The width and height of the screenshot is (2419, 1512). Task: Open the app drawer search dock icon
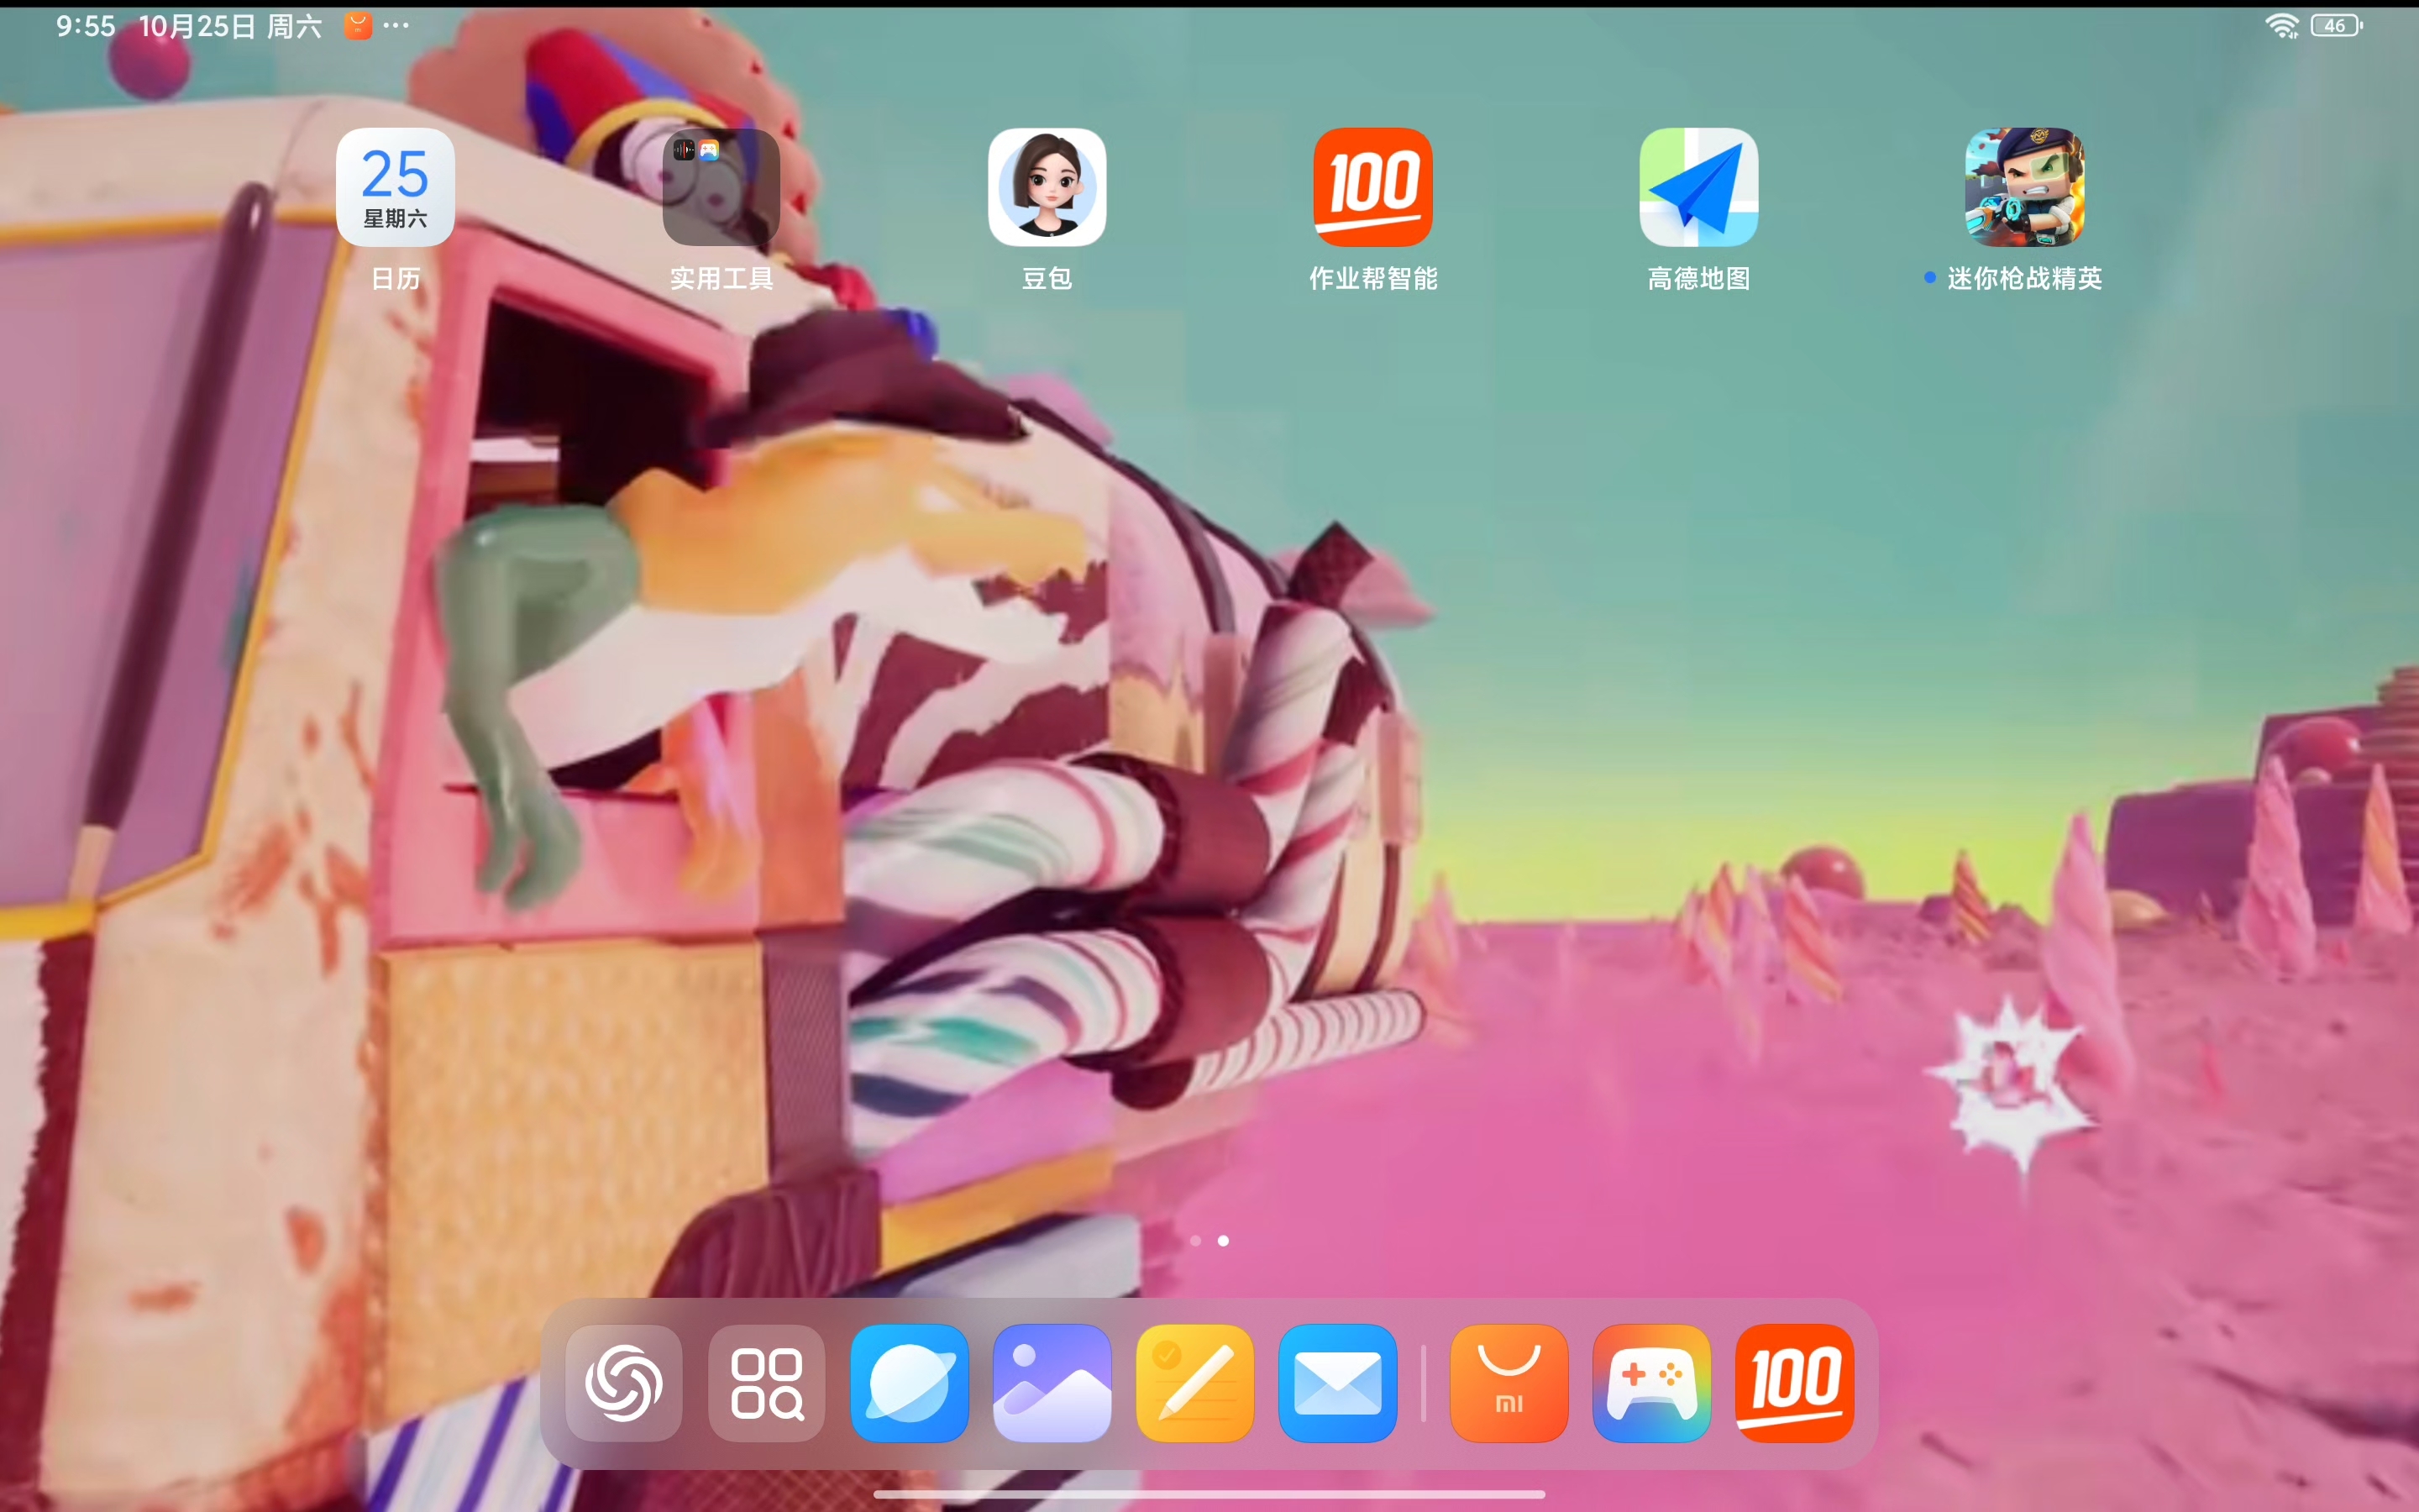point(767,1383)
